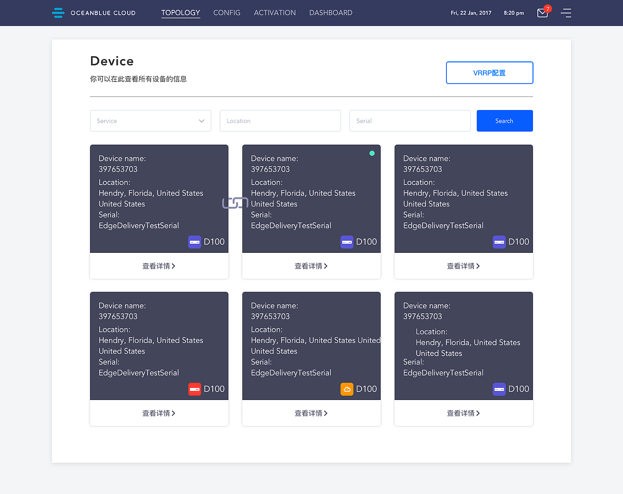Click the D100 label next to the red icon

[x=214, y=389]
